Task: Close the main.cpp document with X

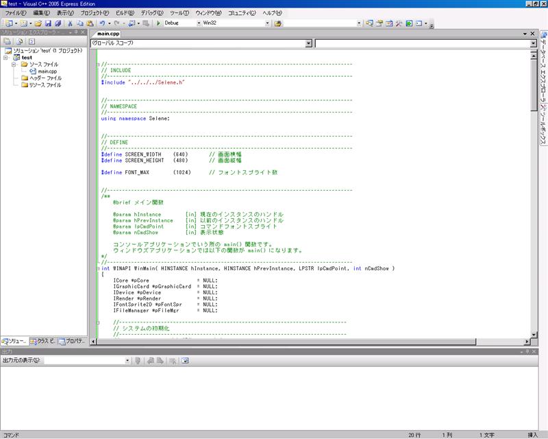Action: (532, 34)
